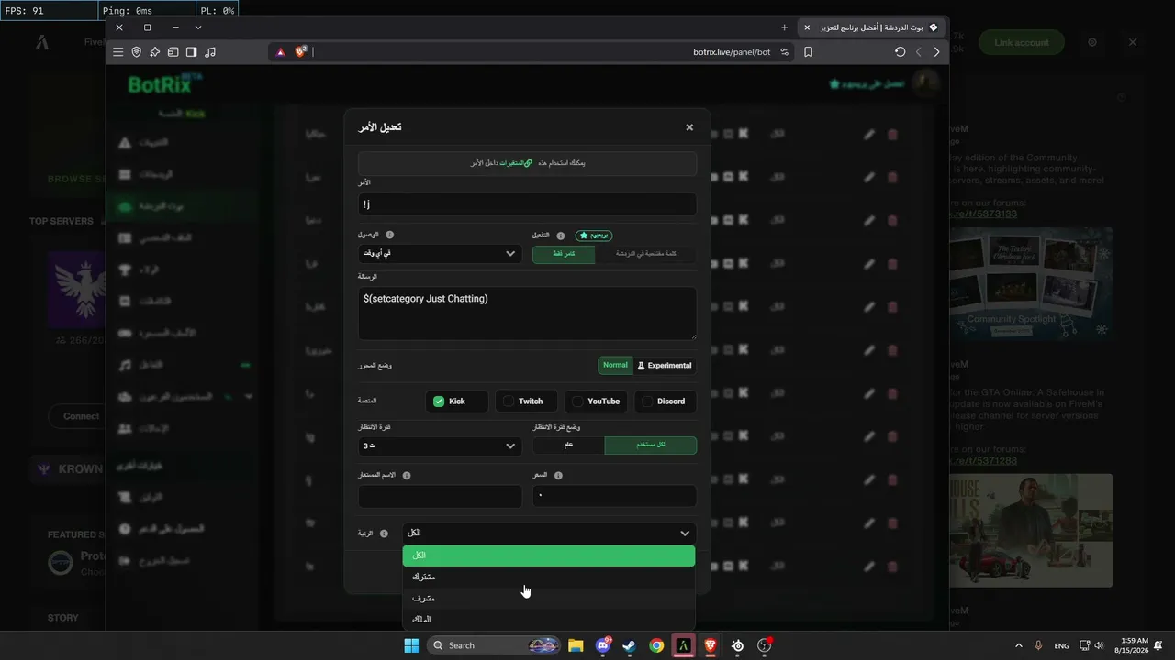Close the command edit dialog with X
1175x660 pixels.
[x=689, y=127]
